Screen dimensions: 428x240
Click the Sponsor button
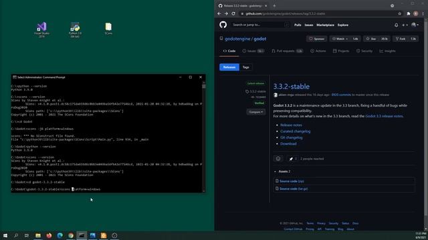point(316,39)
